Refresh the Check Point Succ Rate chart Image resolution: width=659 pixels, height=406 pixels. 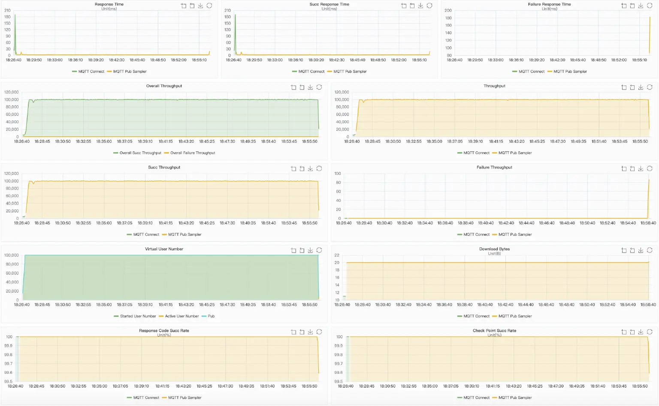click(650, 331)
